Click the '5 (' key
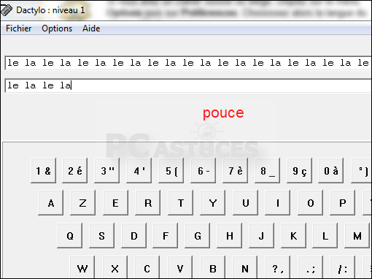372x279 pixels. [x=171, y=170]
